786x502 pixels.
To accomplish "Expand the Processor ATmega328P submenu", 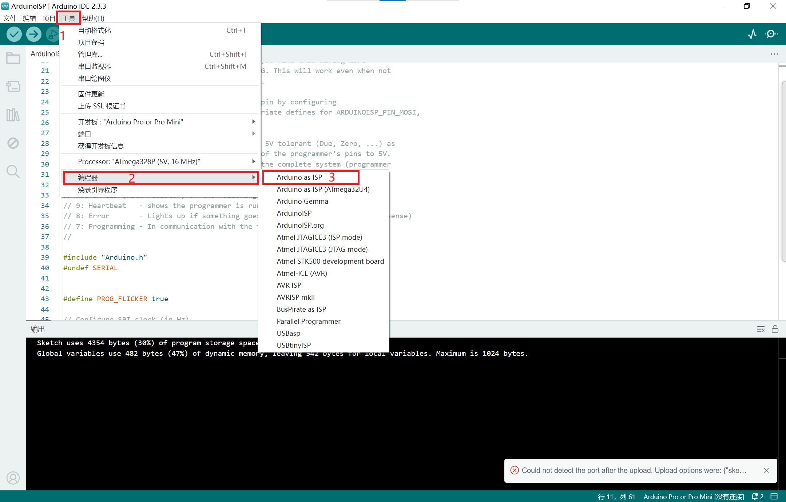I will 160,162.
